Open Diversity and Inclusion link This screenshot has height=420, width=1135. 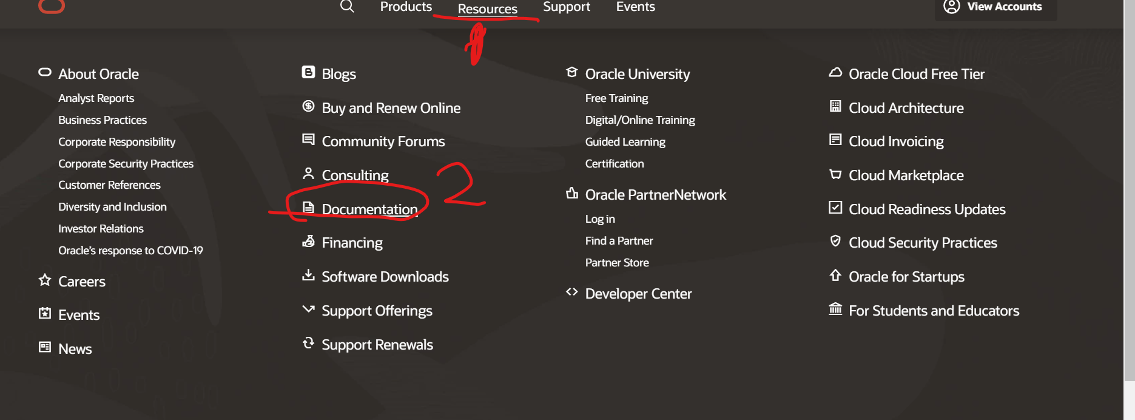(x=112, y=207)
